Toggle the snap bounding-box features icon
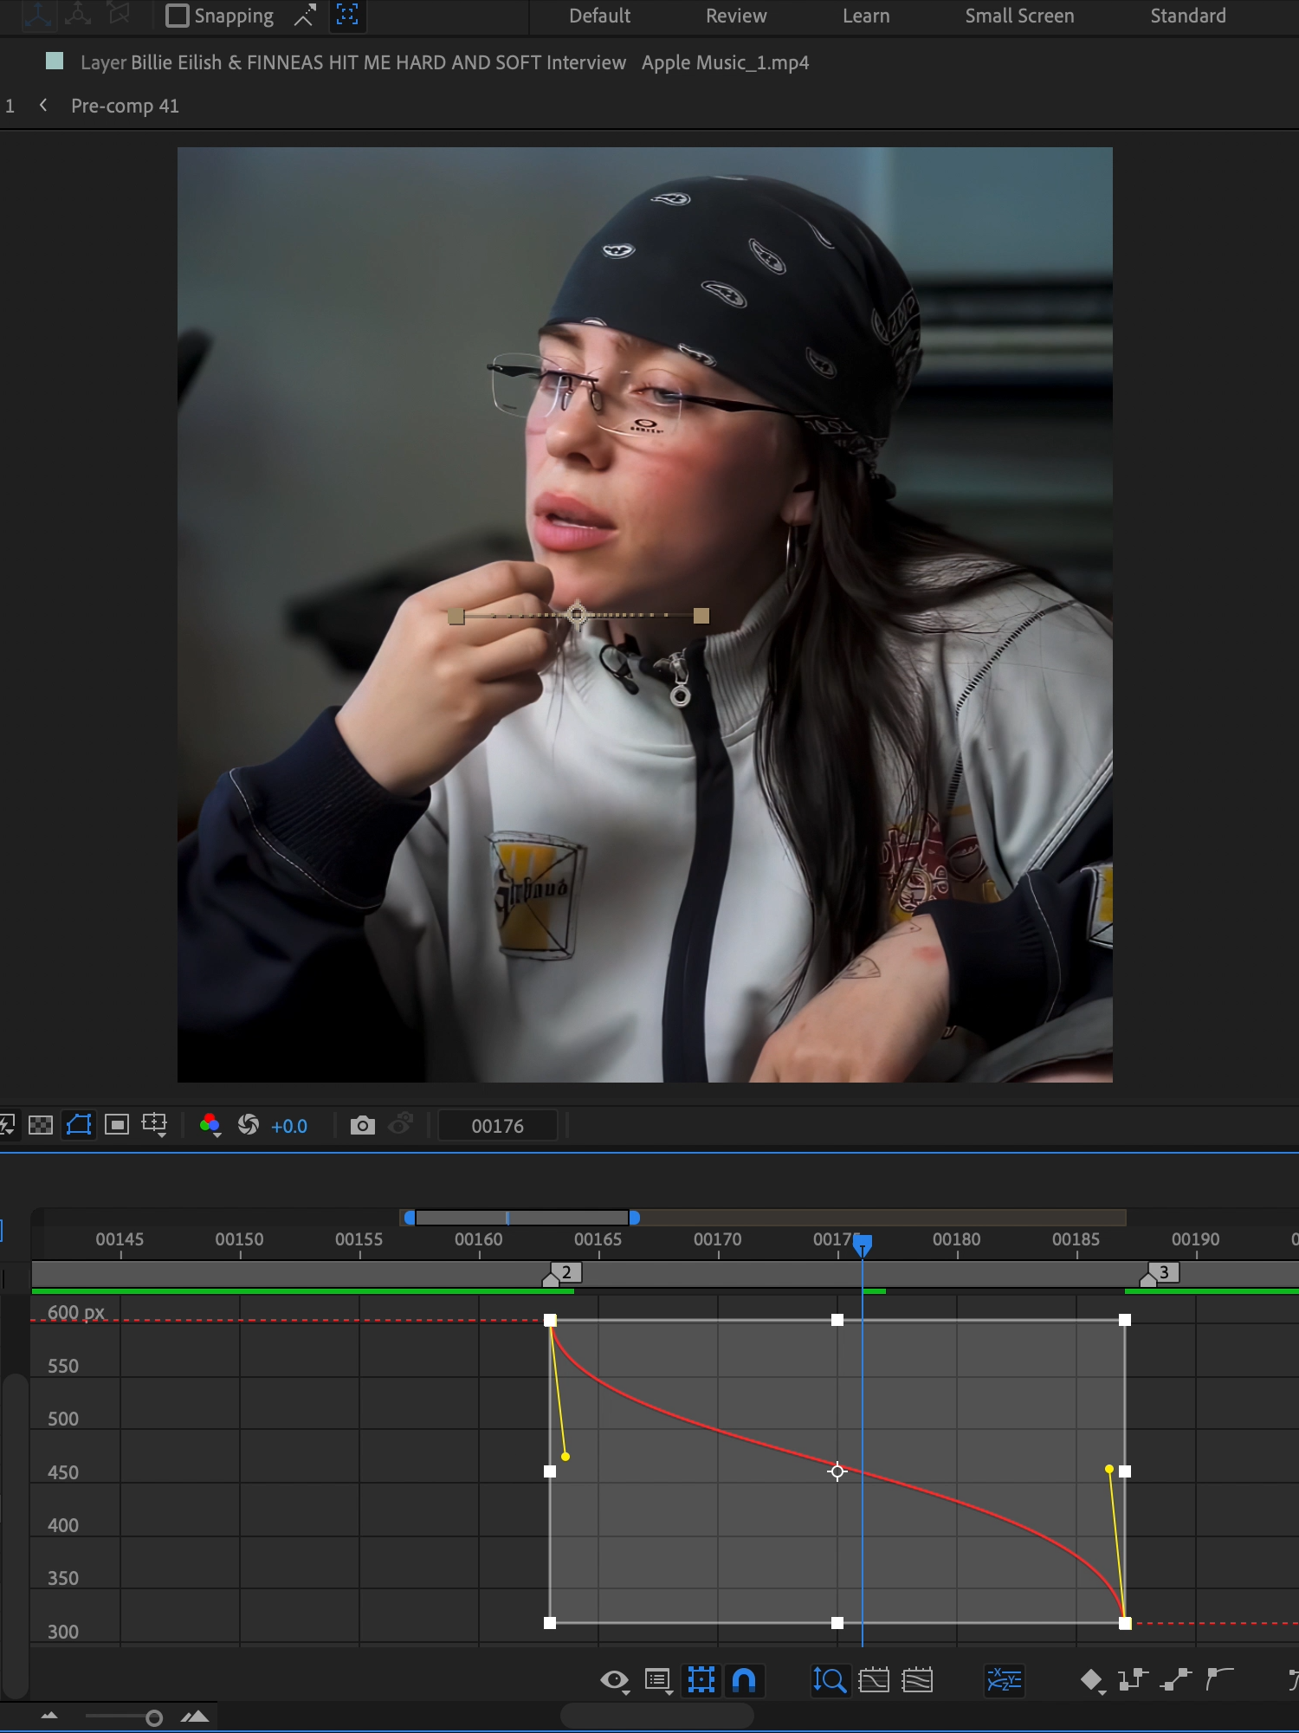 click(347, 15)
